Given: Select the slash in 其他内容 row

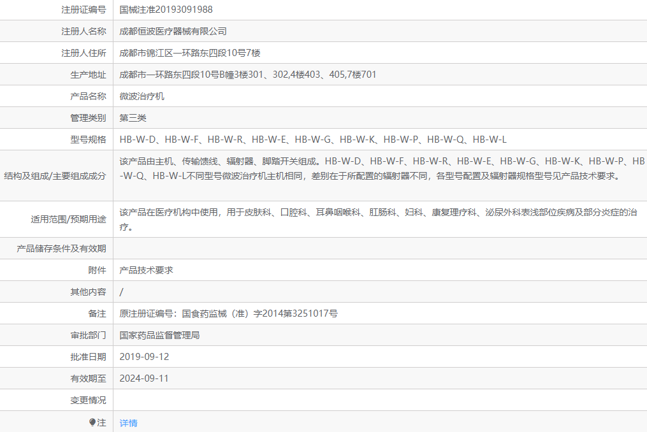Looking at the screenshot, I should tap(120, 291).
